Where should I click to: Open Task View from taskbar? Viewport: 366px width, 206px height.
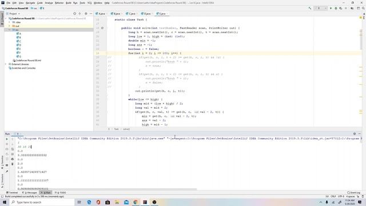click(x=79, y=202)
